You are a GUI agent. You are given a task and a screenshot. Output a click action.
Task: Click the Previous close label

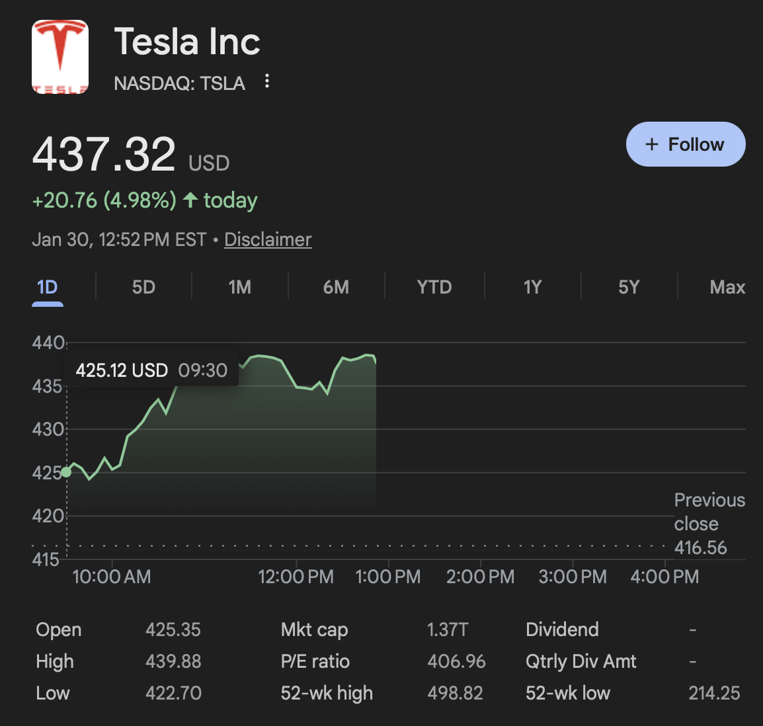point(709,512)
